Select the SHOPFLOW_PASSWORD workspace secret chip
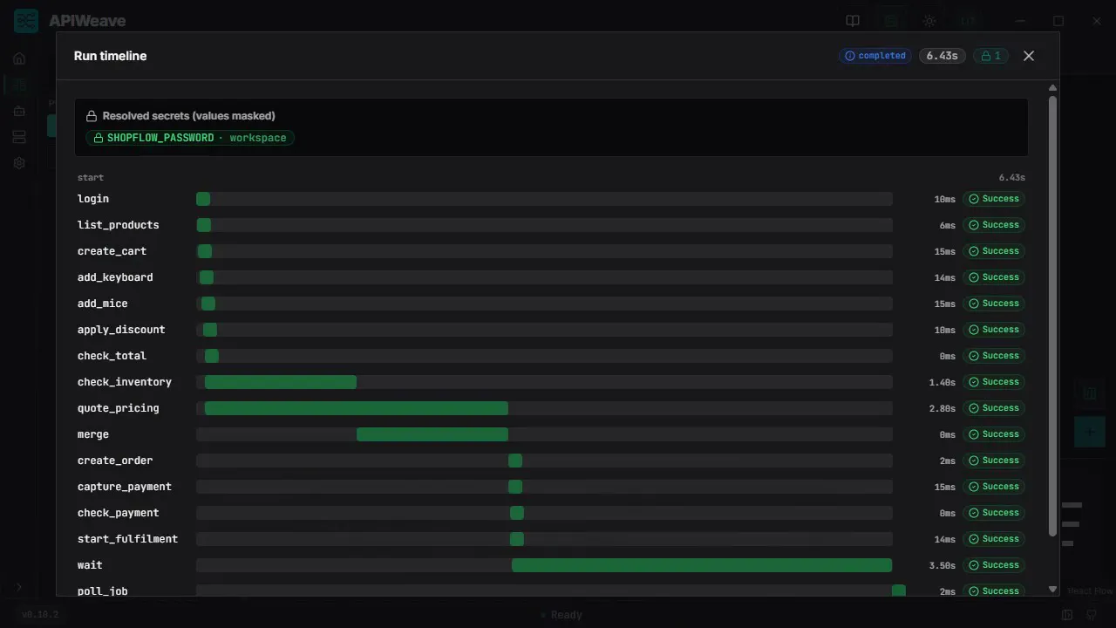 pos(190,138)
